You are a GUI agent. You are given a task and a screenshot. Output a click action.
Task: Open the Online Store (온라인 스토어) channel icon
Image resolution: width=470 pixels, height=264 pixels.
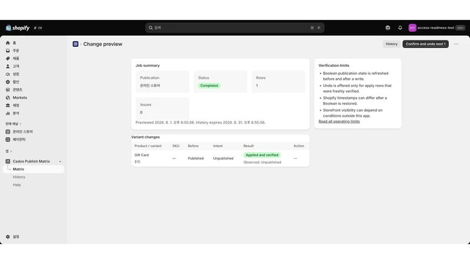(x=8, y=131)
